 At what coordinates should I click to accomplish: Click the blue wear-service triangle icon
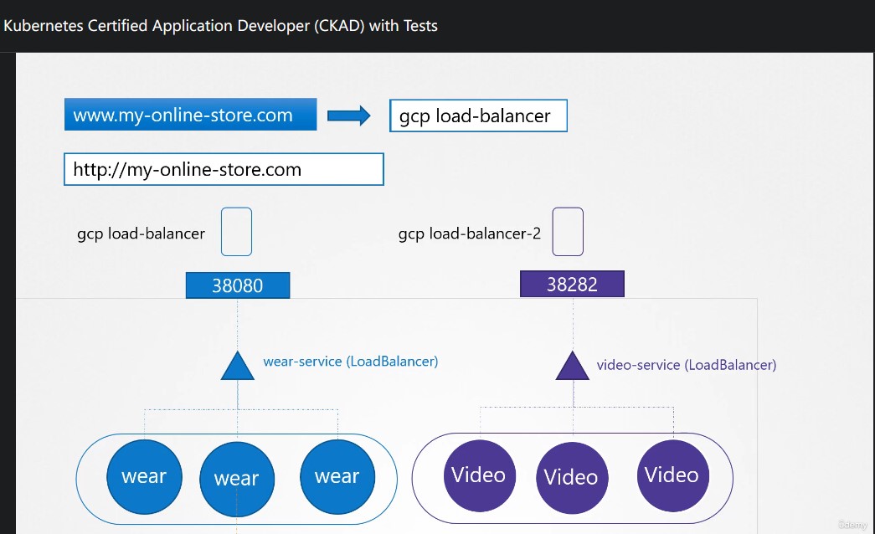(x=238, y=366)
